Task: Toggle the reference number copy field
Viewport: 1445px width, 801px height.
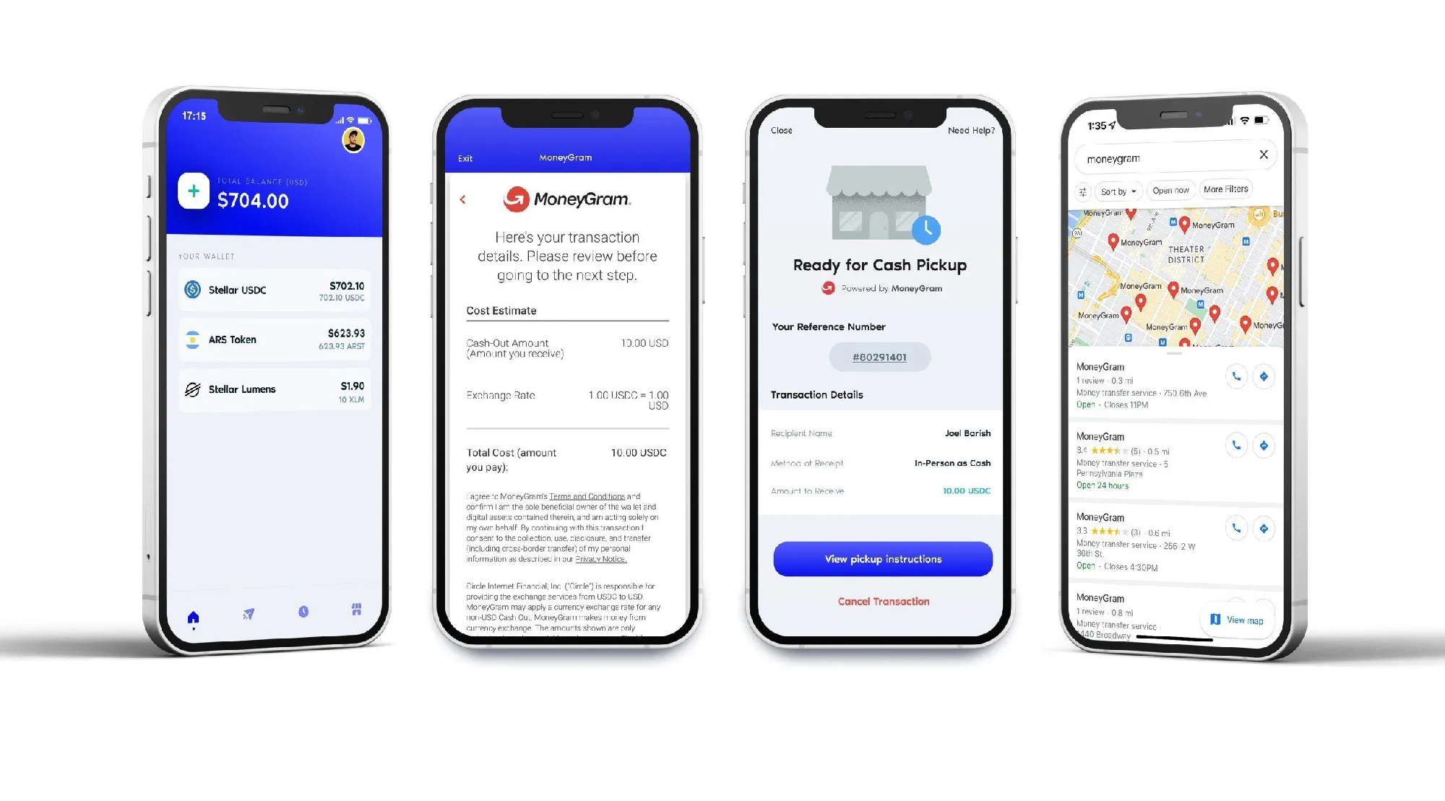Action: click(880, 356)
